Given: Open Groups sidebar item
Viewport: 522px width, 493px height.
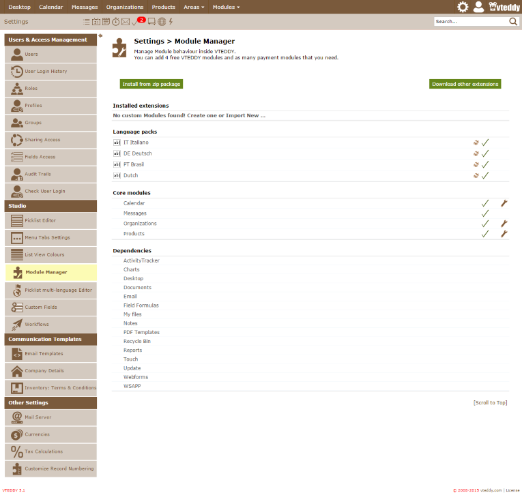Looking at the screenshot, I should pyautogui.click(x=51, y=123).
